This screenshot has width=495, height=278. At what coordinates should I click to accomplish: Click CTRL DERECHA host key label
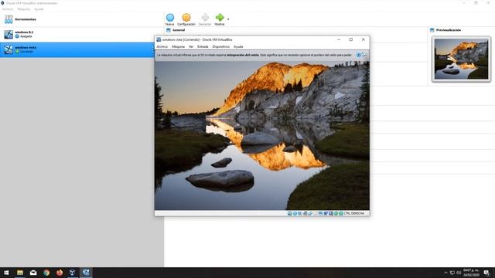click(354, 213)
